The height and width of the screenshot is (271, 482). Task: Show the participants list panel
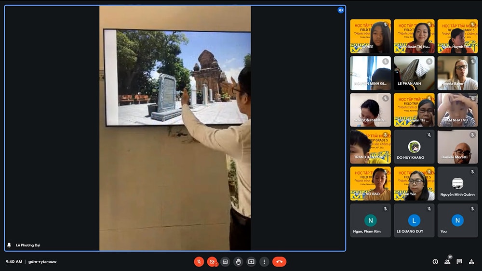[x=447, y=262]
